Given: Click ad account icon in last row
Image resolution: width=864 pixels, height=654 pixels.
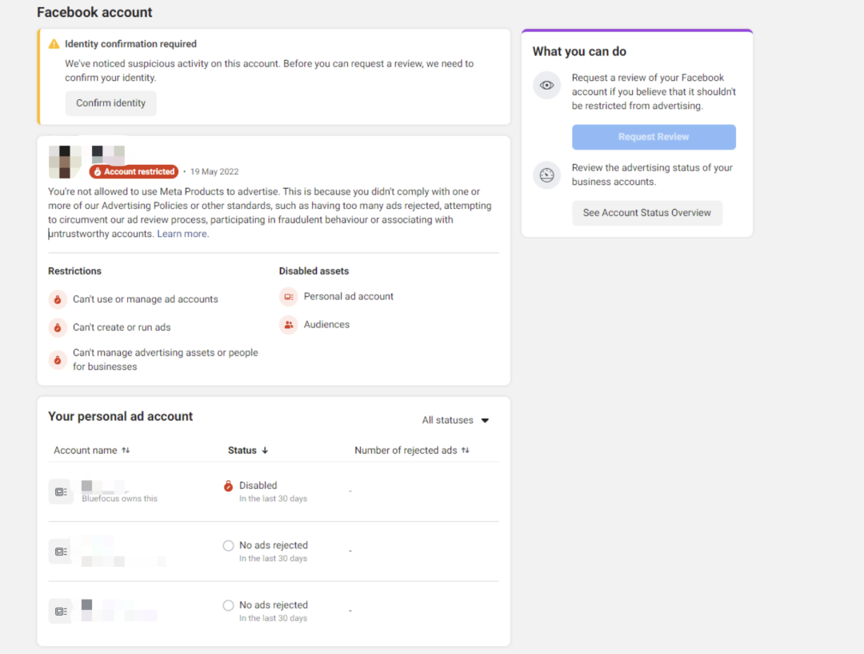Looking at the screenshot, I should 61,612.
